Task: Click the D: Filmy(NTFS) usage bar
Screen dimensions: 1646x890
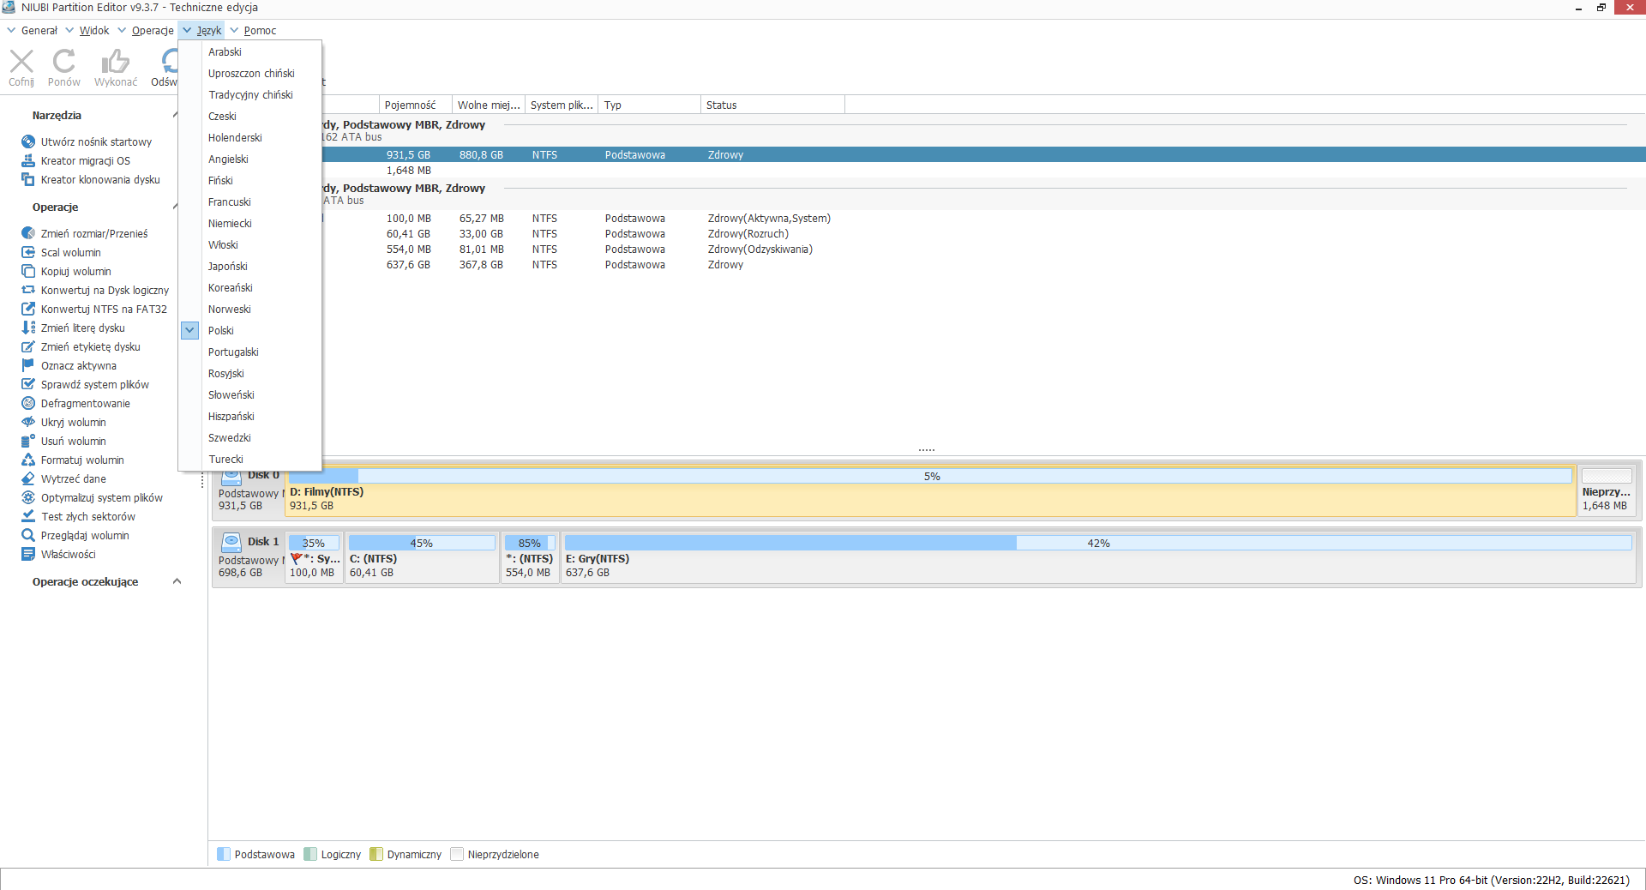Action: 930,476
